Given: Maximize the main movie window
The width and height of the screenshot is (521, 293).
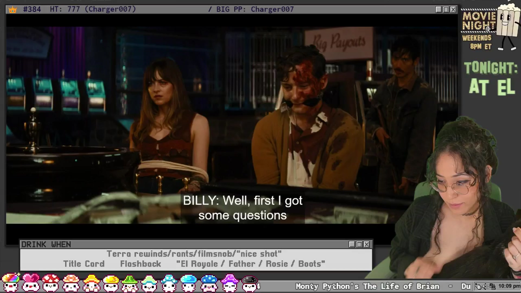Looking at the screenshot, I should [446, 9].
